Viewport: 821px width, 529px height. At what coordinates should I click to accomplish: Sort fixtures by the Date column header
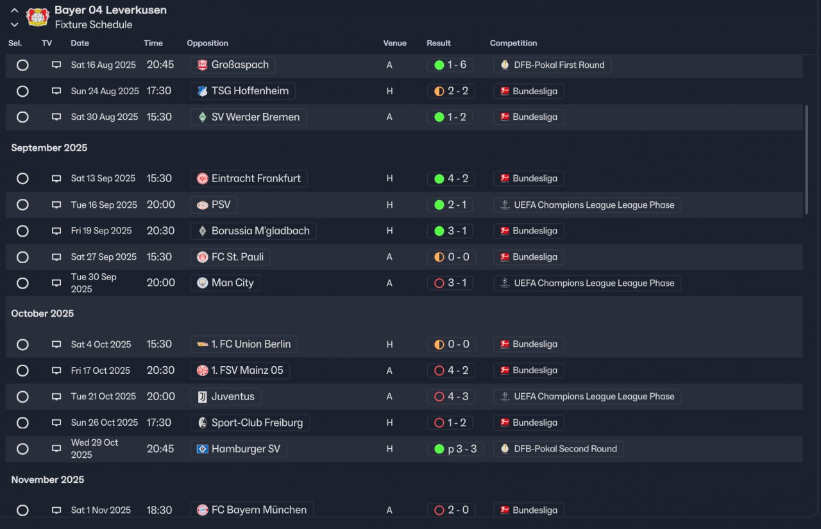tap(80, 43)
